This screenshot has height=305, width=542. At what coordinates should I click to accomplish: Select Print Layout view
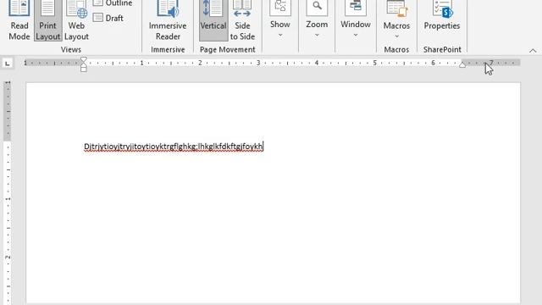[47, 20]
